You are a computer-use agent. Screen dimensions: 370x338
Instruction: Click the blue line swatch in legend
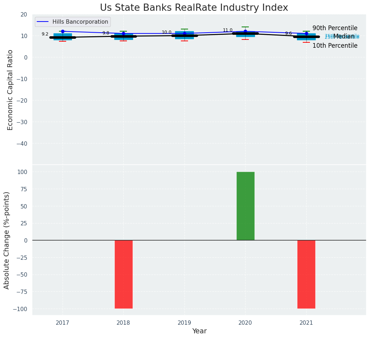[x=43, y=22]
